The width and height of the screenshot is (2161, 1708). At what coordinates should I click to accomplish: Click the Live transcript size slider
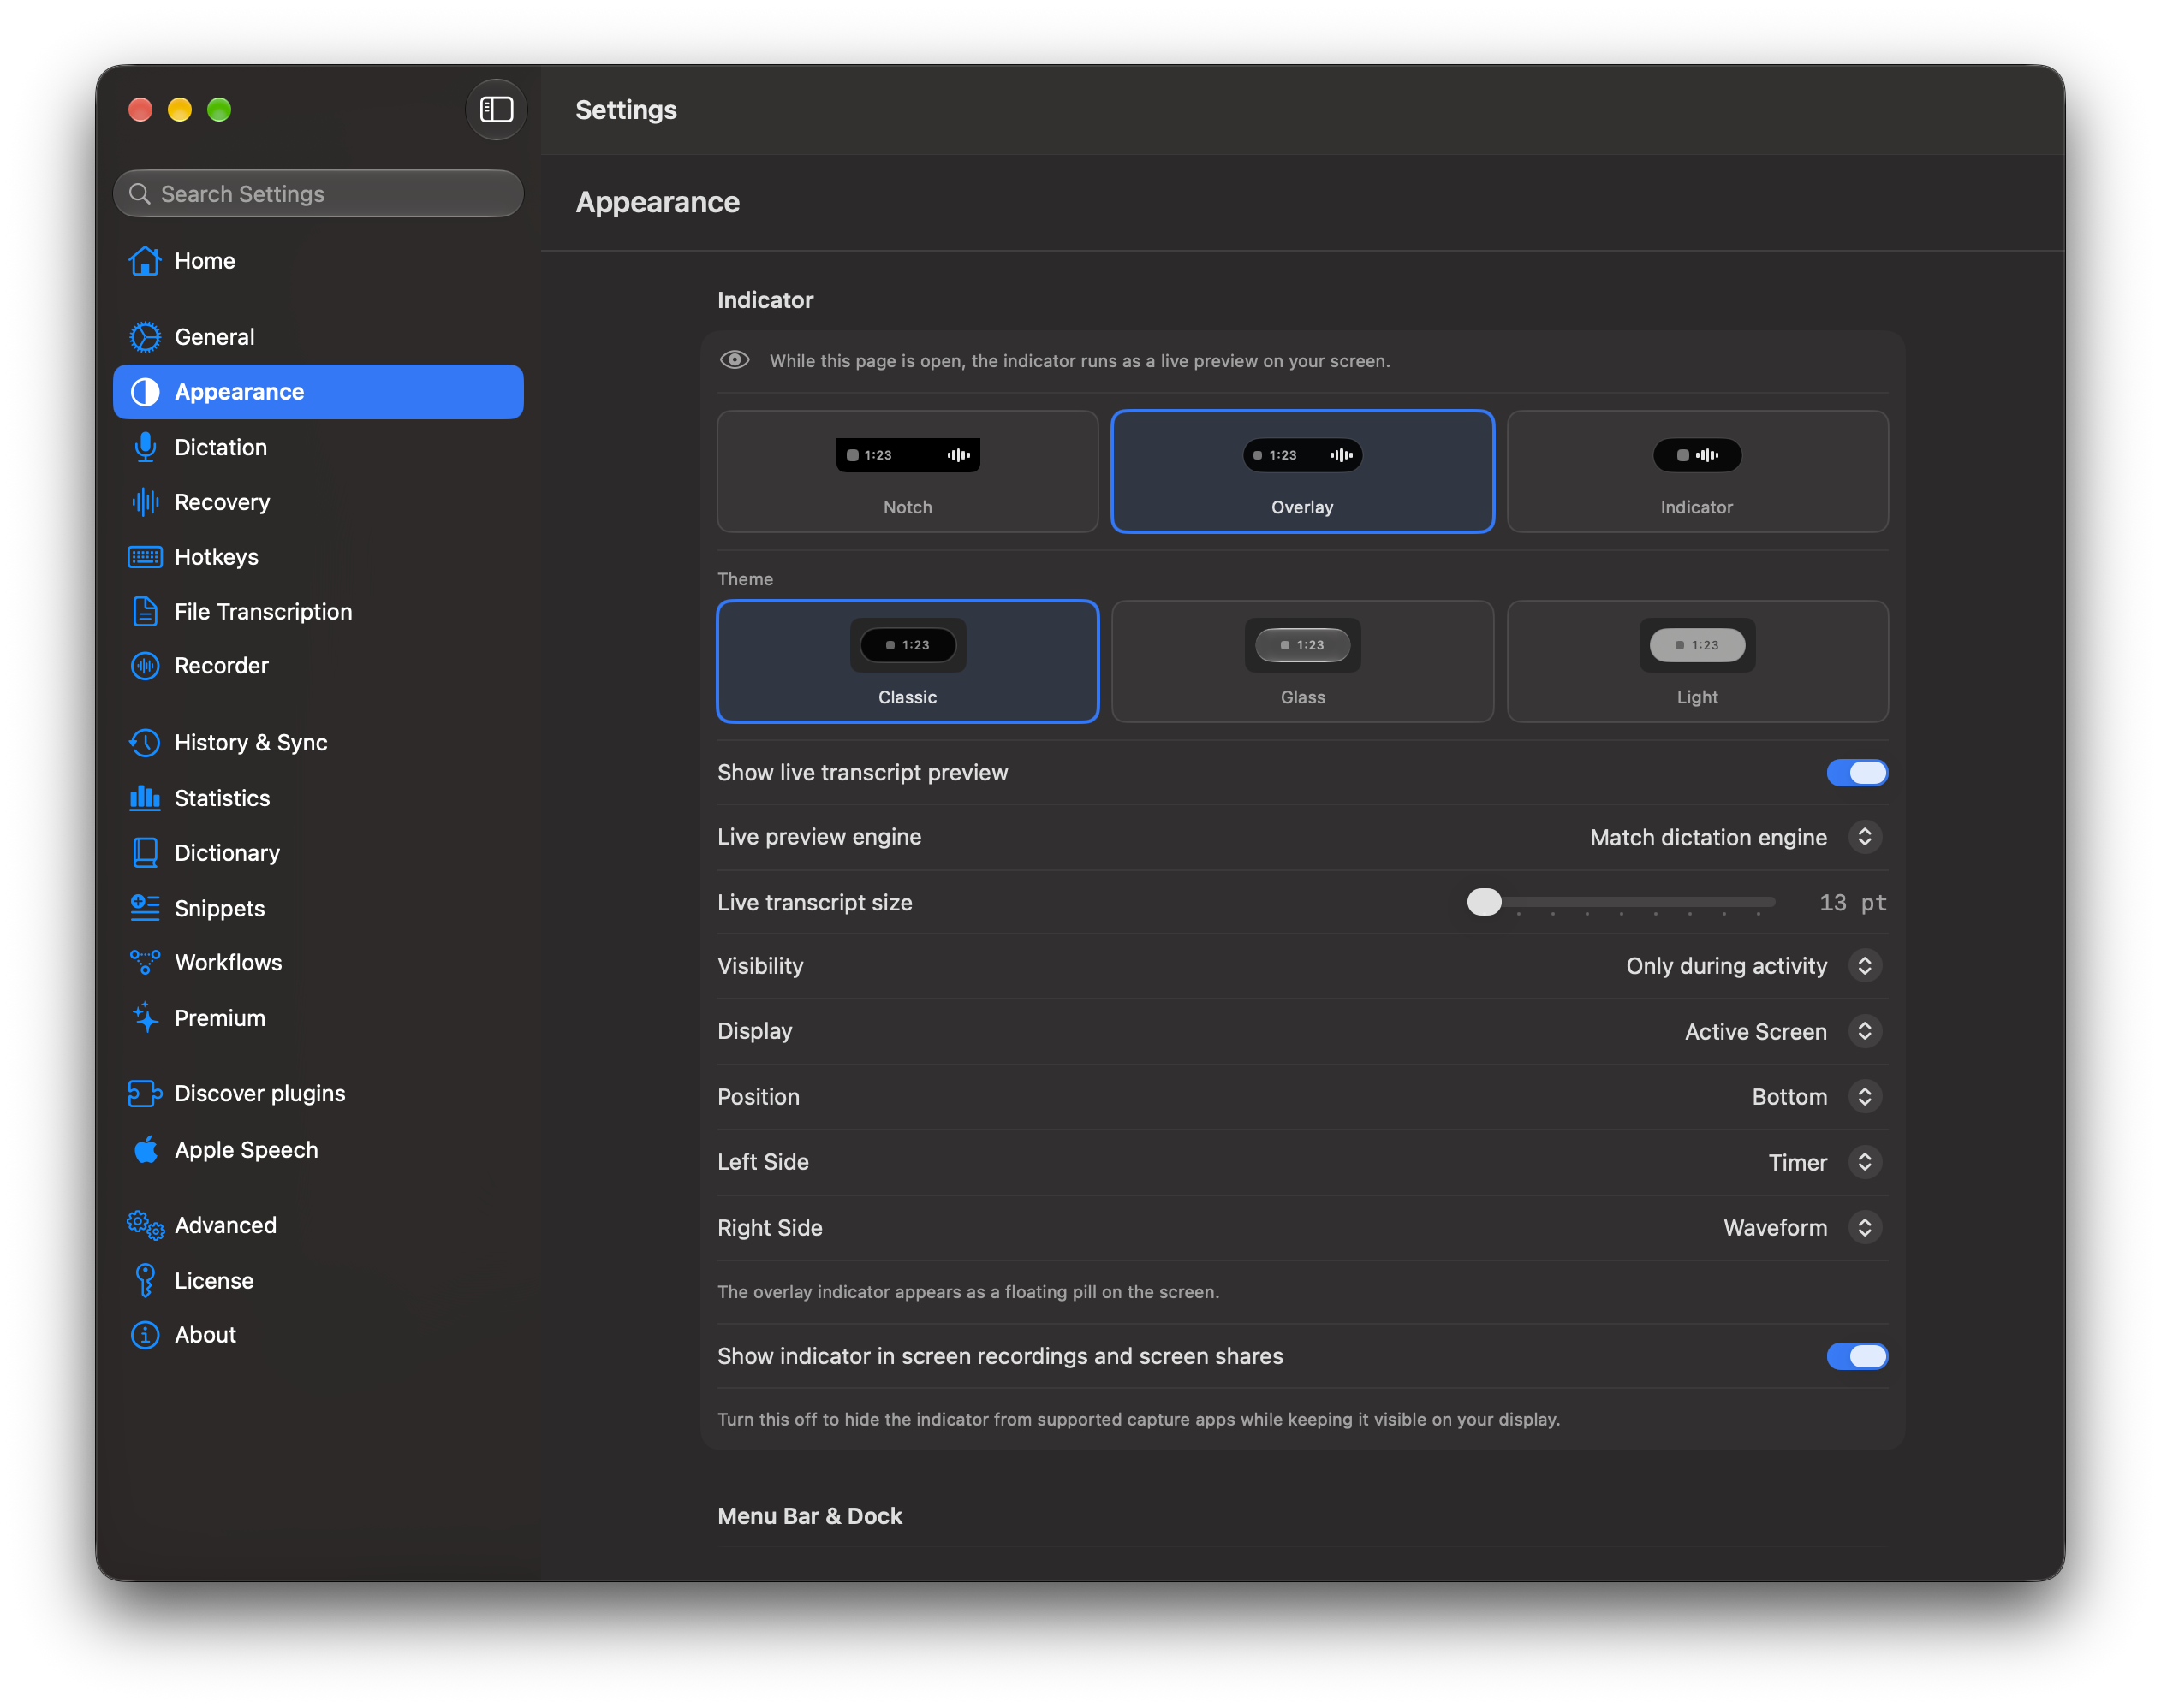click(x=1621, y=903)
